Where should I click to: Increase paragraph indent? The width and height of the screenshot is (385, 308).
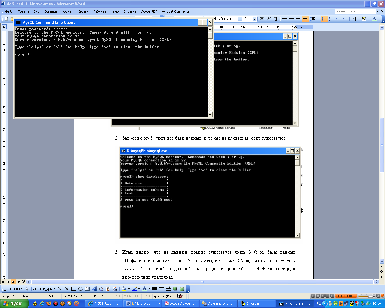click(345, 19)
